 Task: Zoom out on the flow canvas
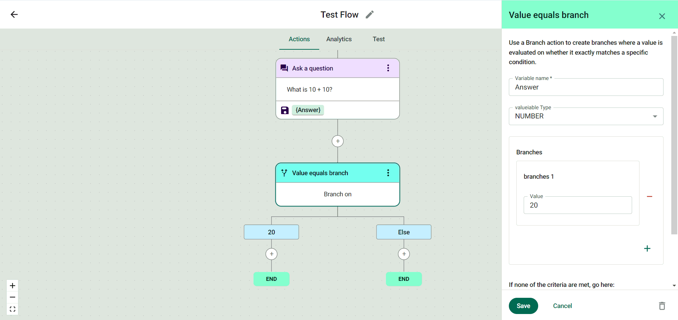[x=12, y=297]
